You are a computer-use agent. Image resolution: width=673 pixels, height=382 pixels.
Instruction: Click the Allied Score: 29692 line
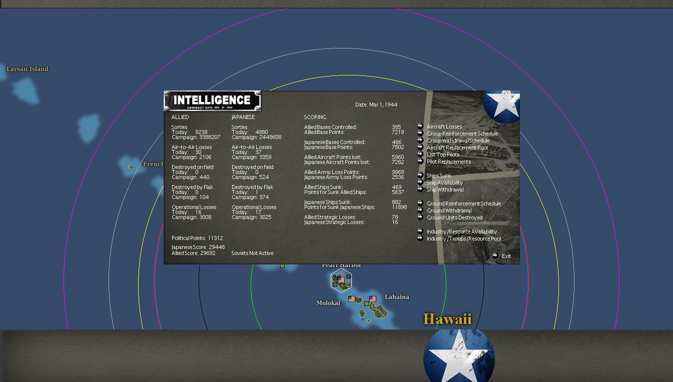[194, 253]
